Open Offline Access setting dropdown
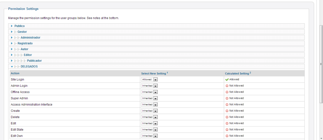The height and width of the screenshot is (140, 323). pos(149,92)
